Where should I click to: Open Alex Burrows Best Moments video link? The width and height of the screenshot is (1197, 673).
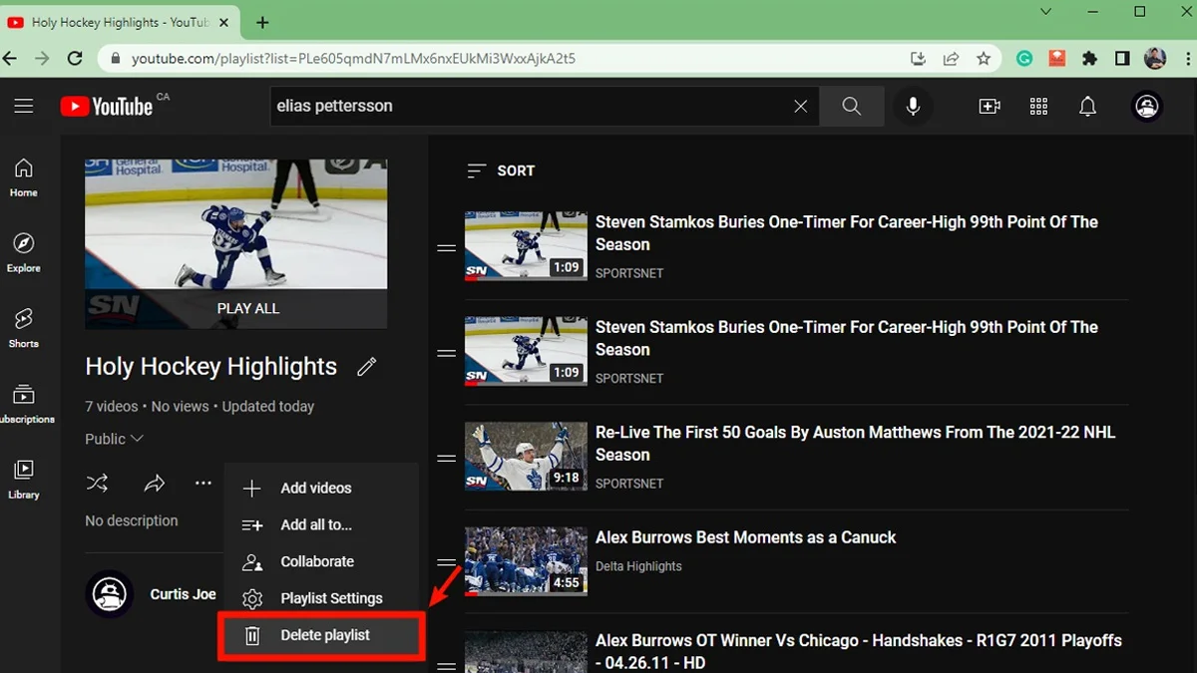[745, 537]
